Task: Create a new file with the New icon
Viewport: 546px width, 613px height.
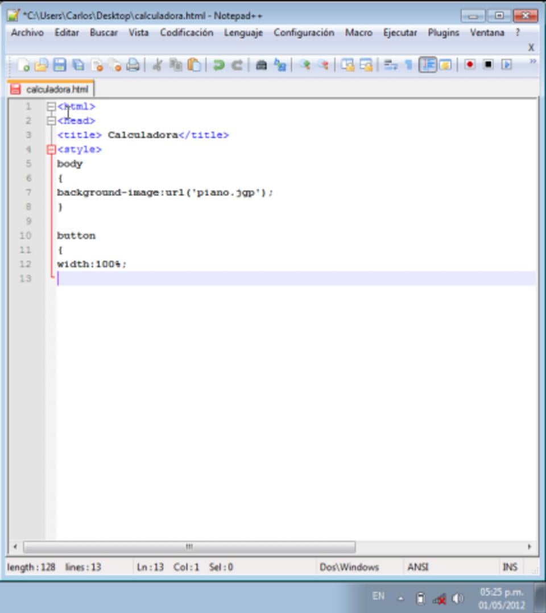Action: click(x=23, y=65)
